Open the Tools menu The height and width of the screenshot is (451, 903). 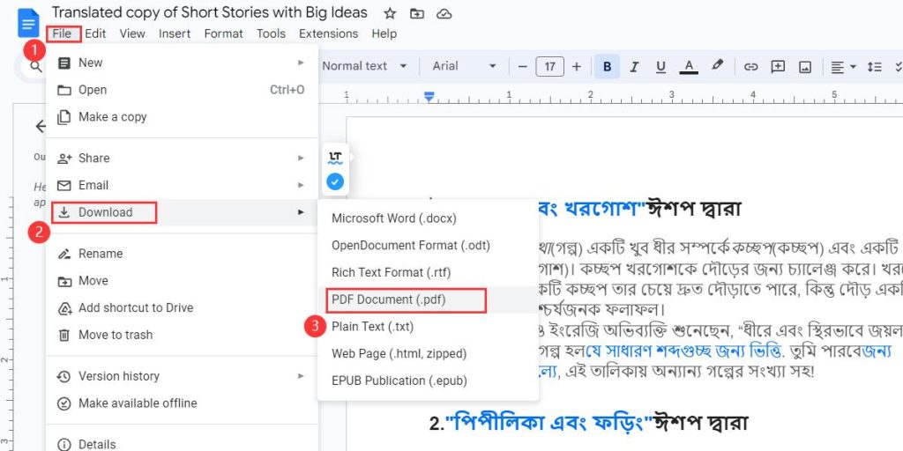[x=272, y=33]
